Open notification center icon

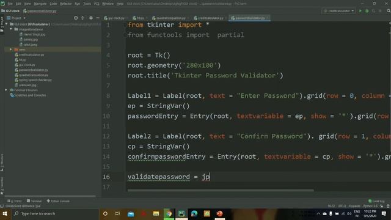coord(384,214)
